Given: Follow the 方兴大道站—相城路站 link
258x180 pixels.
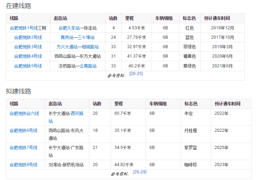Looking at the screenshot, I should [77, 47].
